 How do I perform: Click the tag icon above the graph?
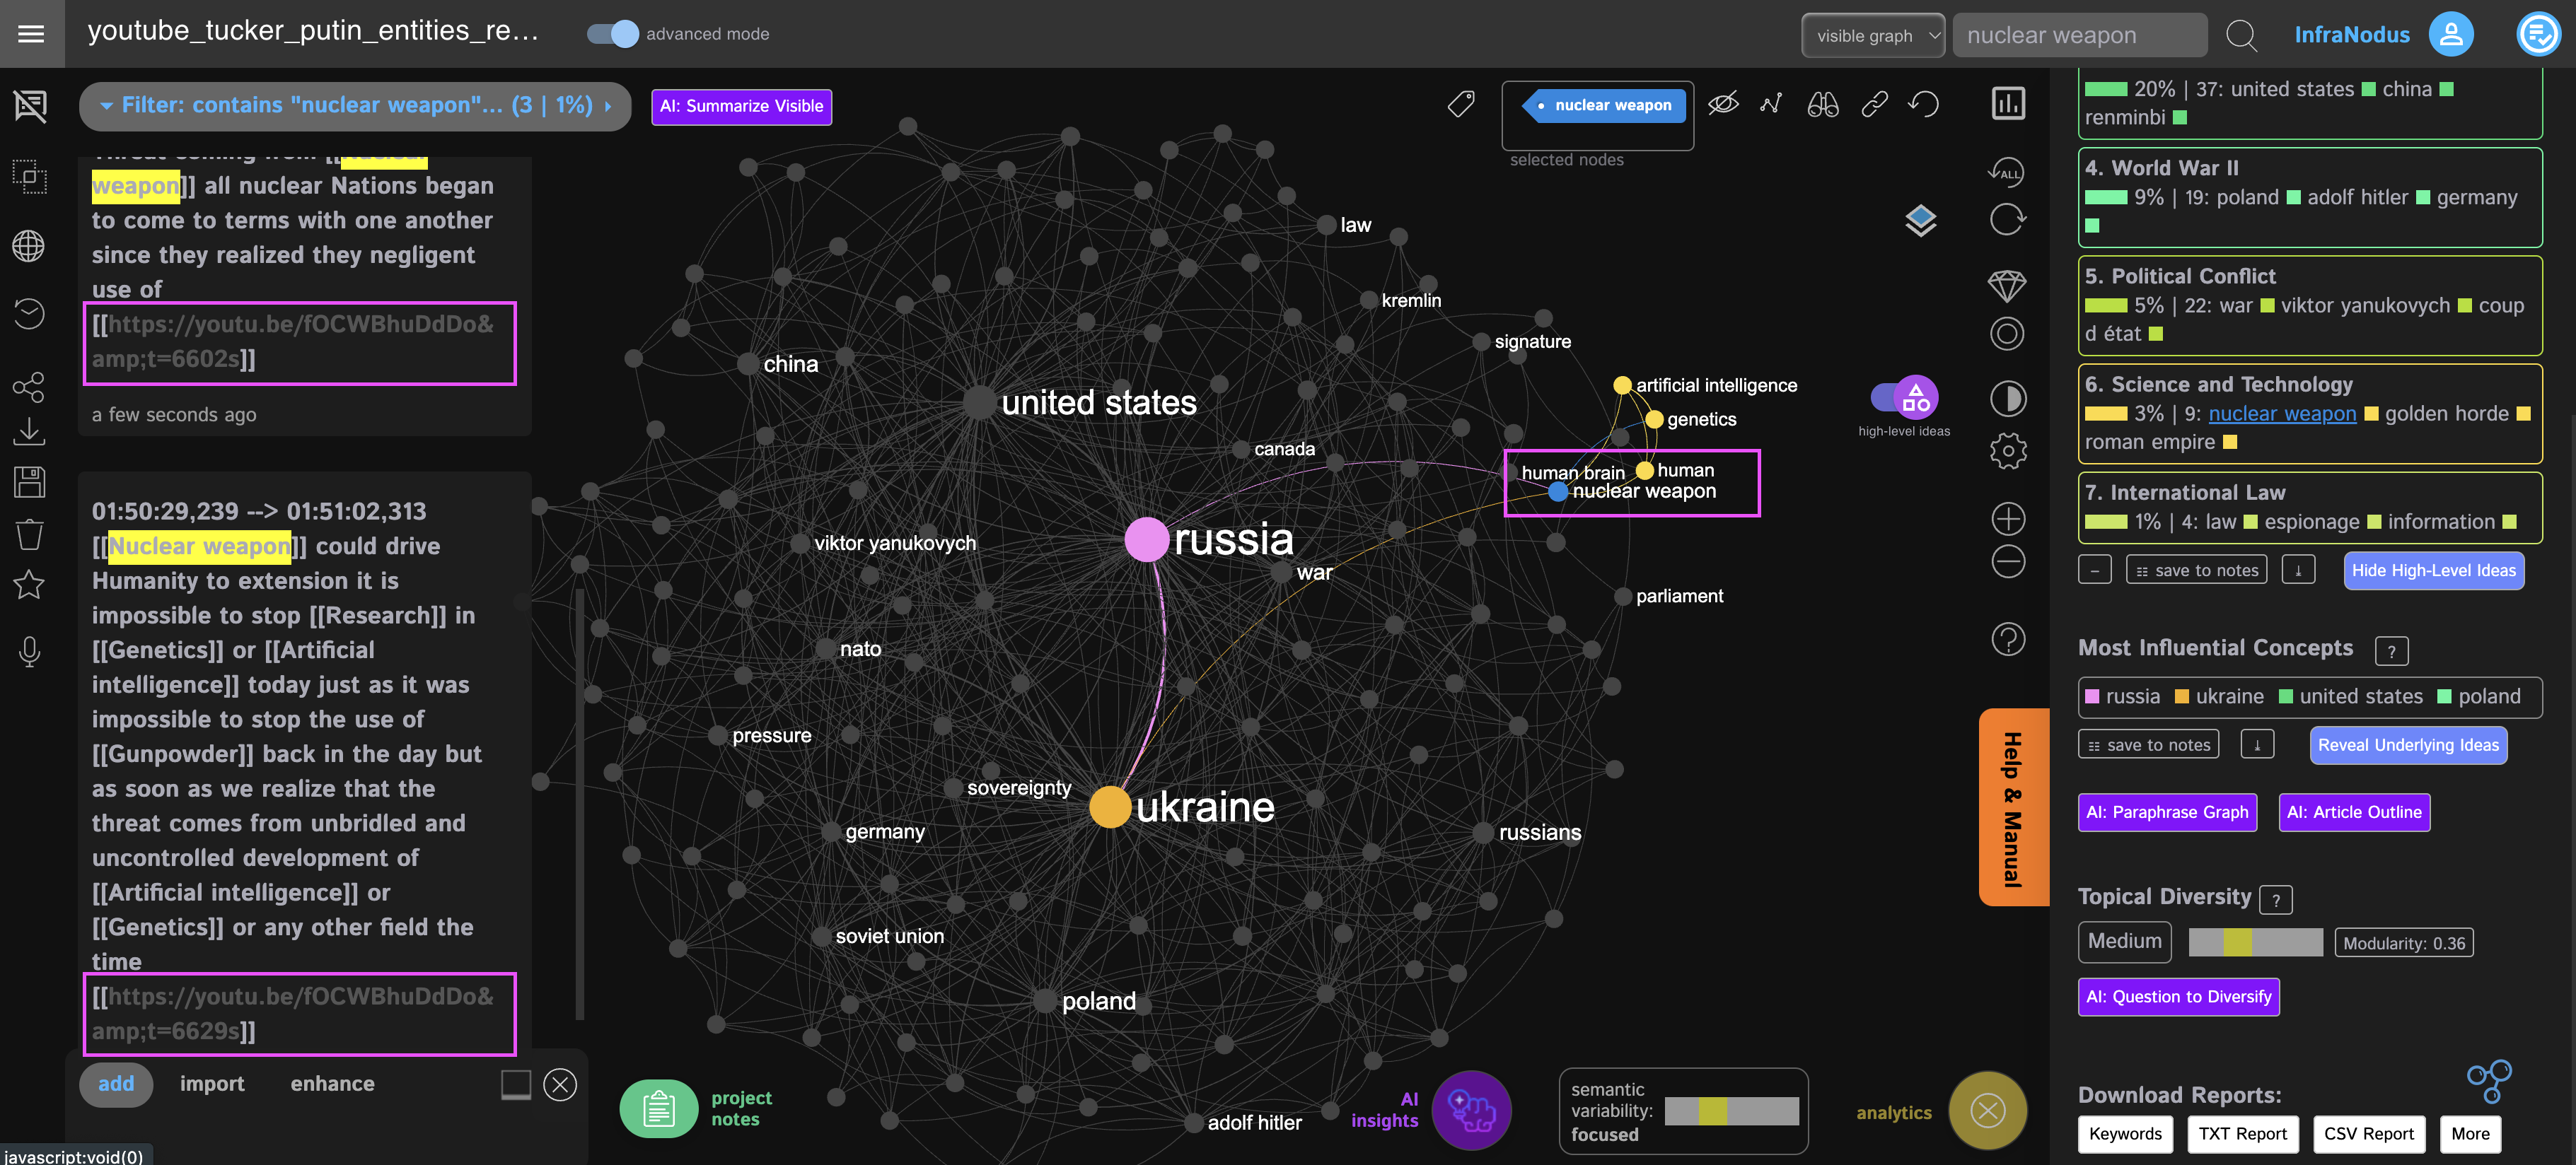tap(1461, 104)
